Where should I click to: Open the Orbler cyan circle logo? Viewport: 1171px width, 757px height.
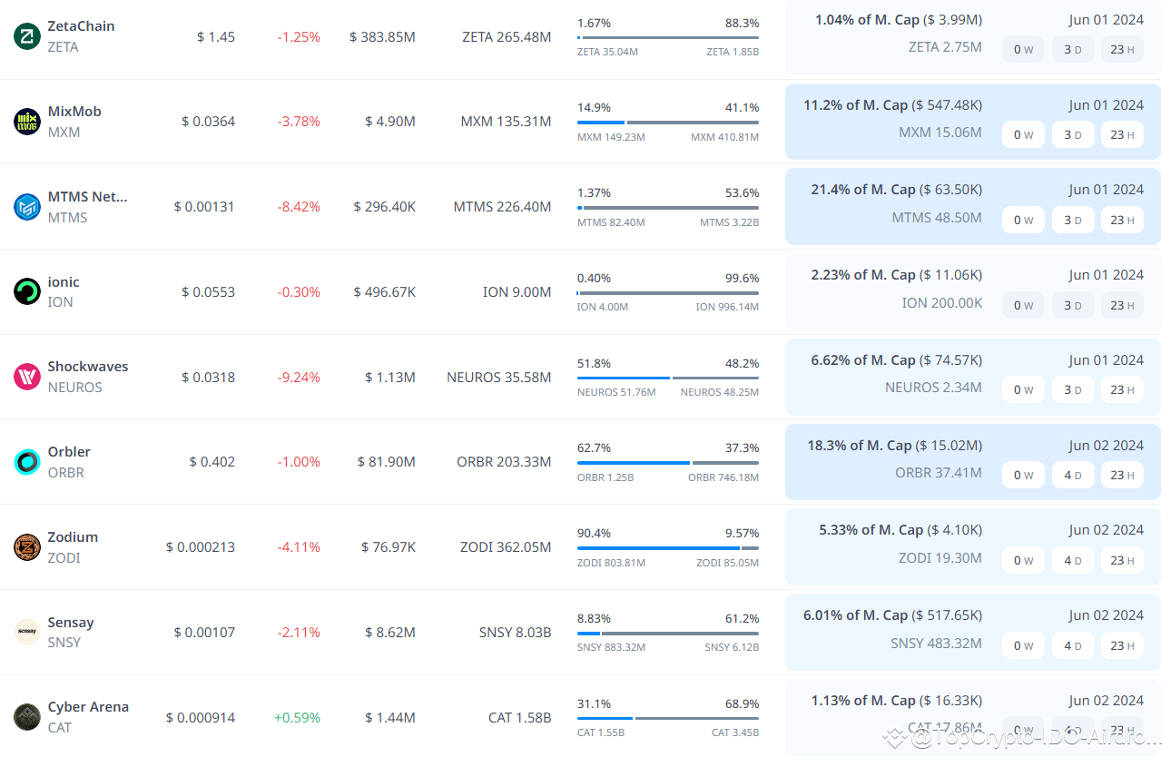(27, 462)
